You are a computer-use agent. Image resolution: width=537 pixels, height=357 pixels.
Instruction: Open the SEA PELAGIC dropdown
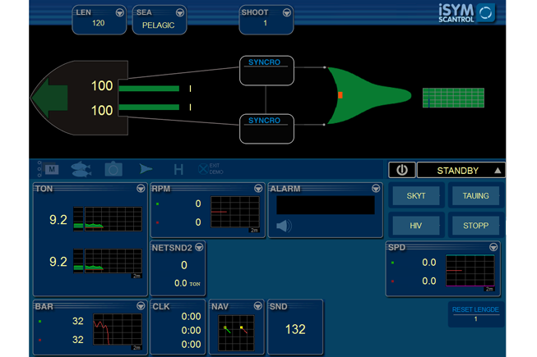tap(180, 13)
